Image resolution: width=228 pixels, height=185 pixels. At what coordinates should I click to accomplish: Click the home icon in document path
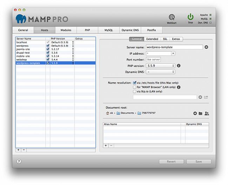(107, 113)
